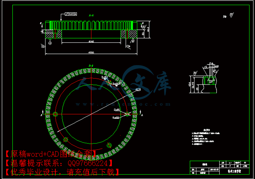Select the ø178 diameter leader text
The height and width of the screenshot is (179, 255).
pyautogui.click(x=138, y=89)
